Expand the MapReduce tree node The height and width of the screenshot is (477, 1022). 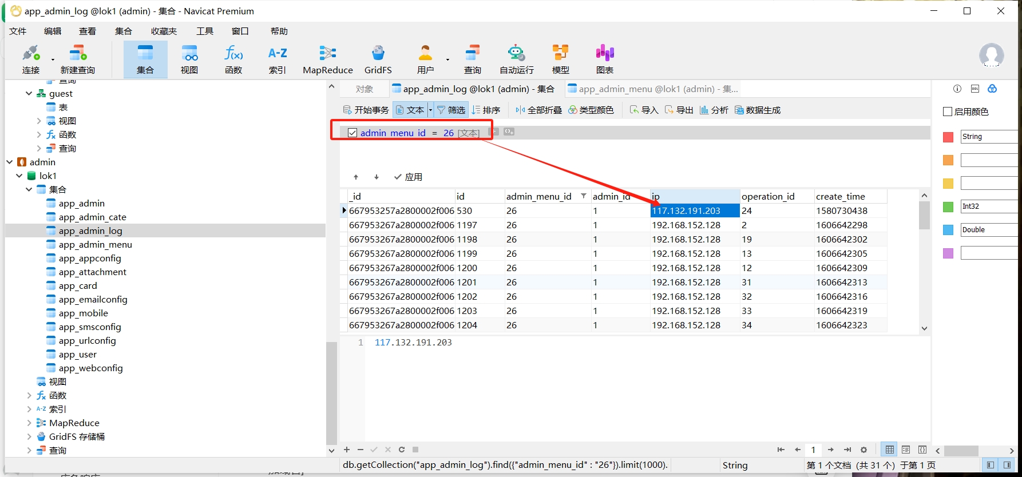point(29,423)
